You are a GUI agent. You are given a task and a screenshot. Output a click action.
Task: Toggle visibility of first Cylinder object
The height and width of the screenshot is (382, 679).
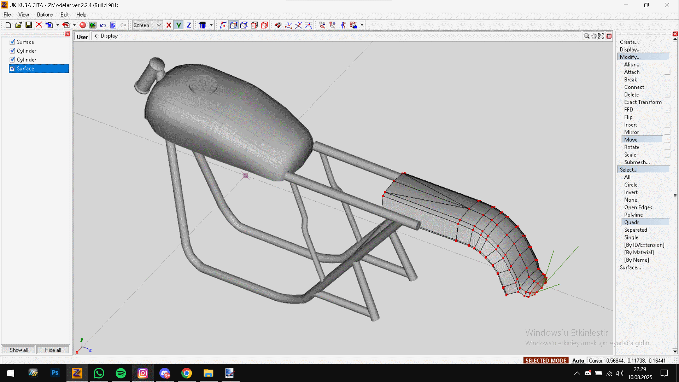tap(12, 51)
